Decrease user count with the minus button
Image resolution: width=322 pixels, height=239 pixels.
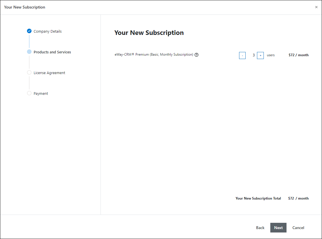click(x=242, y=55)
